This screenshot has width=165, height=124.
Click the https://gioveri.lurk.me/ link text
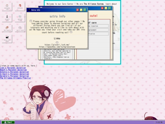[57, 45]
